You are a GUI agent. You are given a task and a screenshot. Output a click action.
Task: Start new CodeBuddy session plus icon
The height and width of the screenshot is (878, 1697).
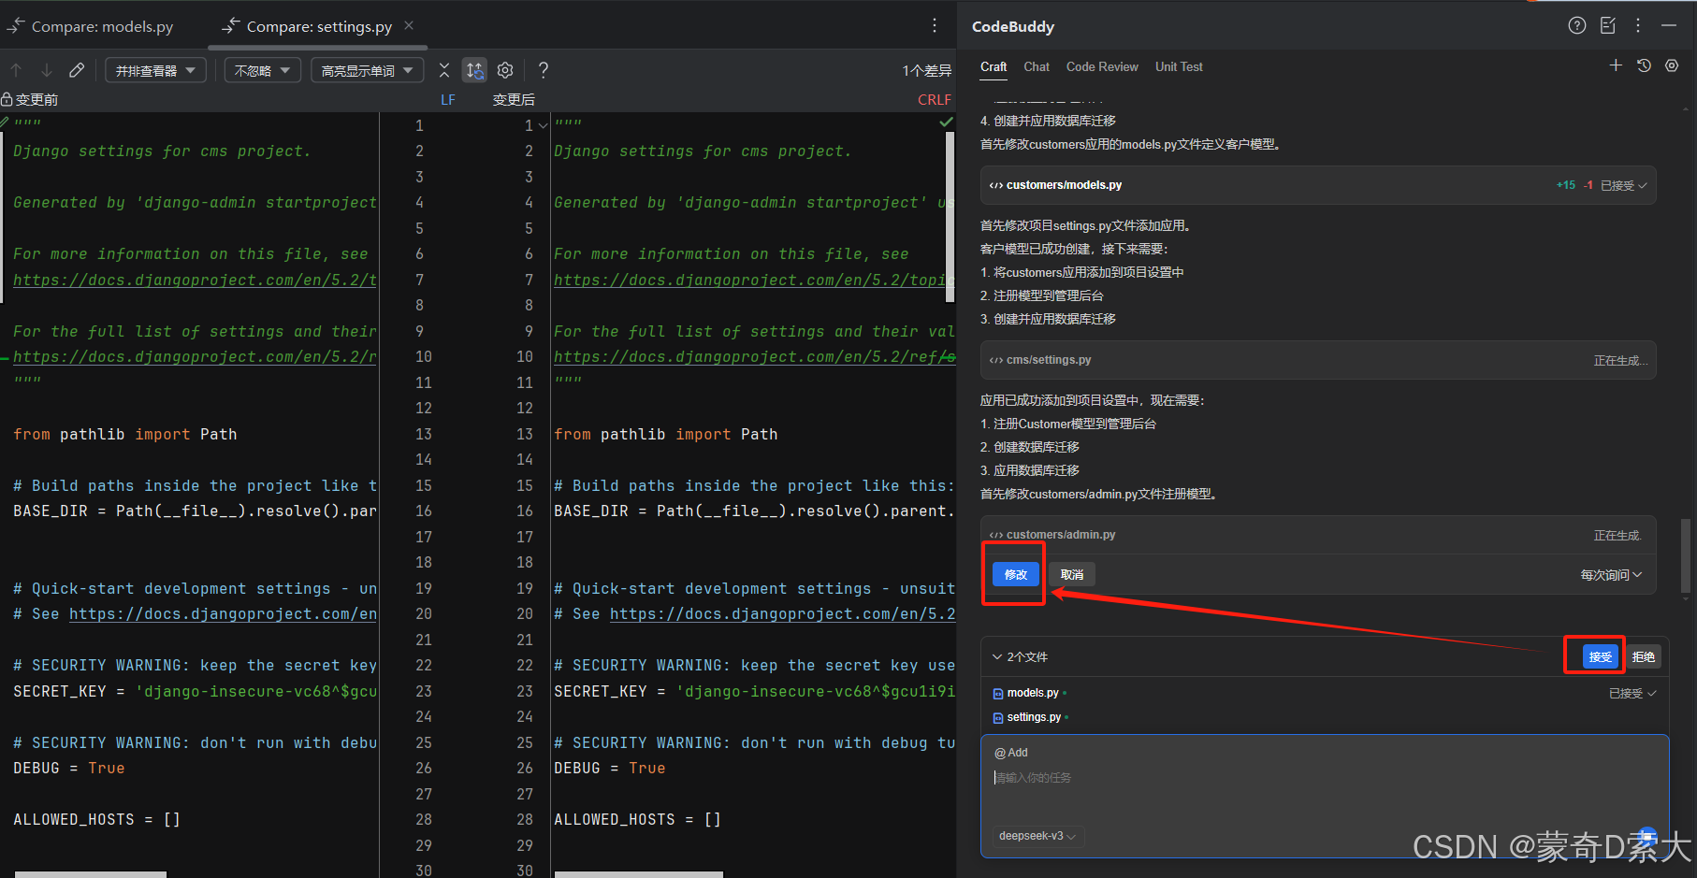click(x=1616, y=65)
